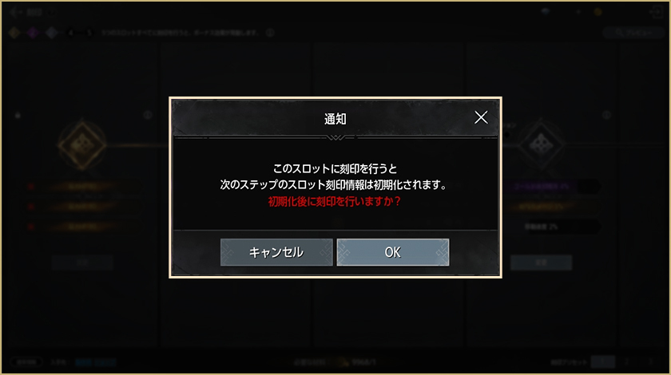Screen dimensions: 671x375
Task: Close the 通知 dialog with the X
Action: pos(481,117)
